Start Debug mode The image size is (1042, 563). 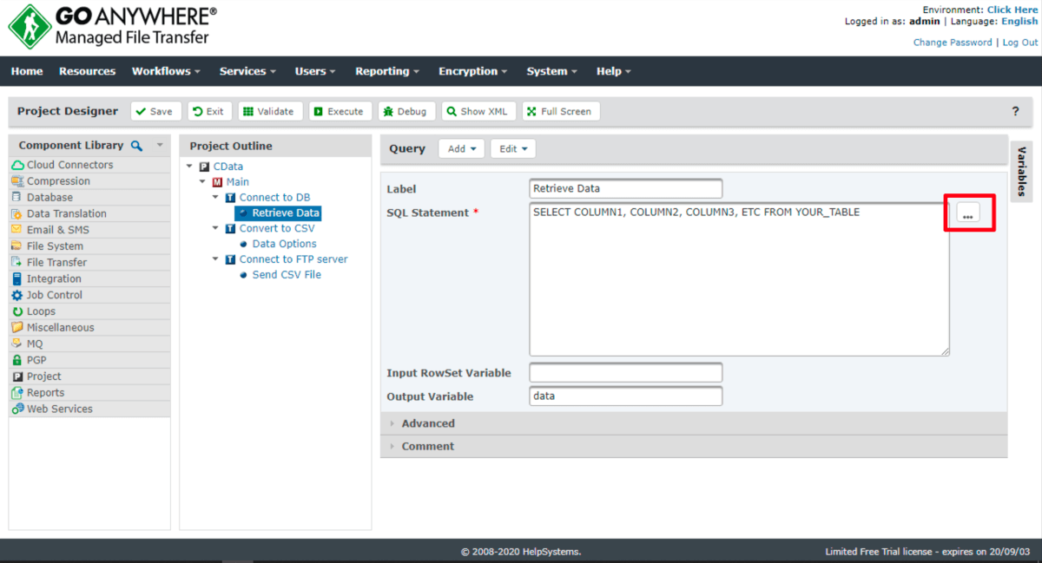(x=406, y=111)
